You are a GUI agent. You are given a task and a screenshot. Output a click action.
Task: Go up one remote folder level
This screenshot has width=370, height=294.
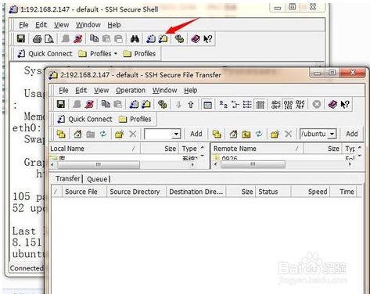[x=246, y=134]
